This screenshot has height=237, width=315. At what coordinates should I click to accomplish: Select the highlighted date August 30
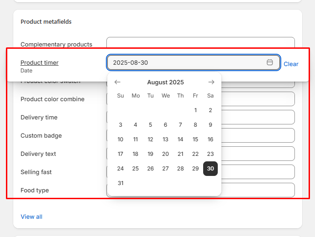coord(210,168)
